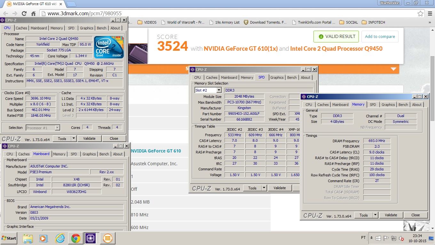Show hidden system tray icons

click(x=371, y=238)
